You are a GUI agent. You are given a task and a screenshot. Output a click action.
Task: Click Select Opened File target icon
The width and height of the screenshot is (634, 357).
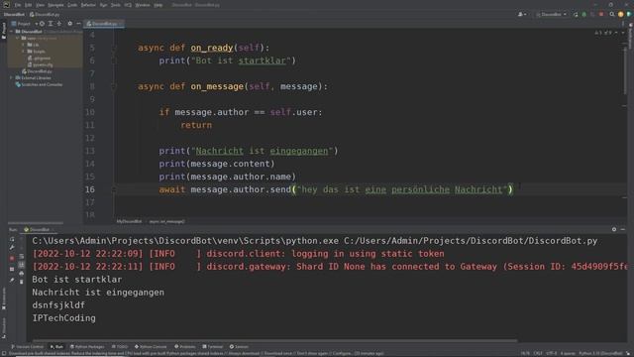click(42, 24)
